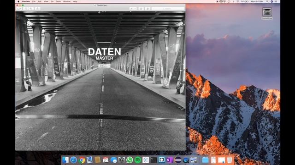Click the Bluetooth status icon
This screenshot has width=295, height=165.
234,1
